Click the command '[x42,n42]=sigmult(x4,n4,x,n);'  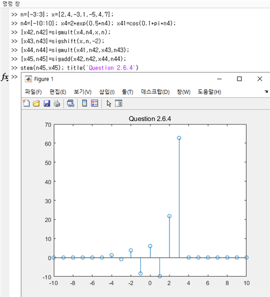[x=66, y=32]
